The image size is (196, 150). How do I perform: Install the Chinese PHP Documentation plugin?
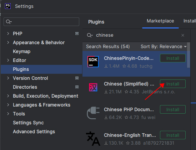173,109
